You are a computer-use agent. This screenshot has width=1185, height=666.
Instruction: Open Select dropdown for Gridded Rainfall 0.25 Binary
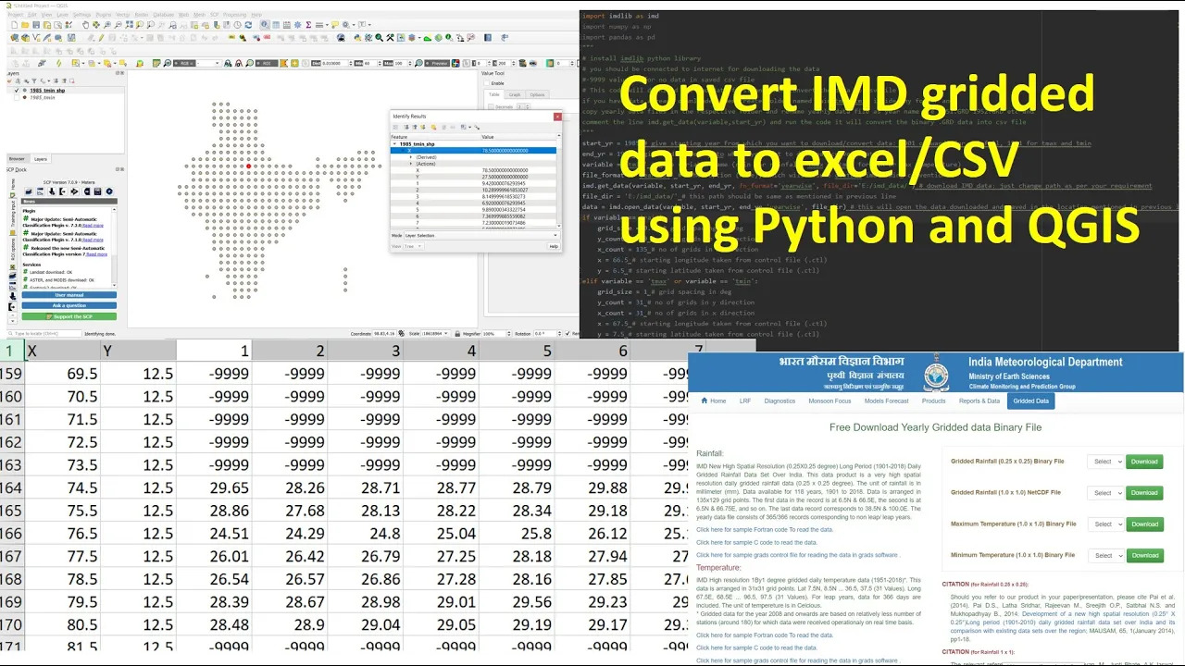(x=1106, y=462)
